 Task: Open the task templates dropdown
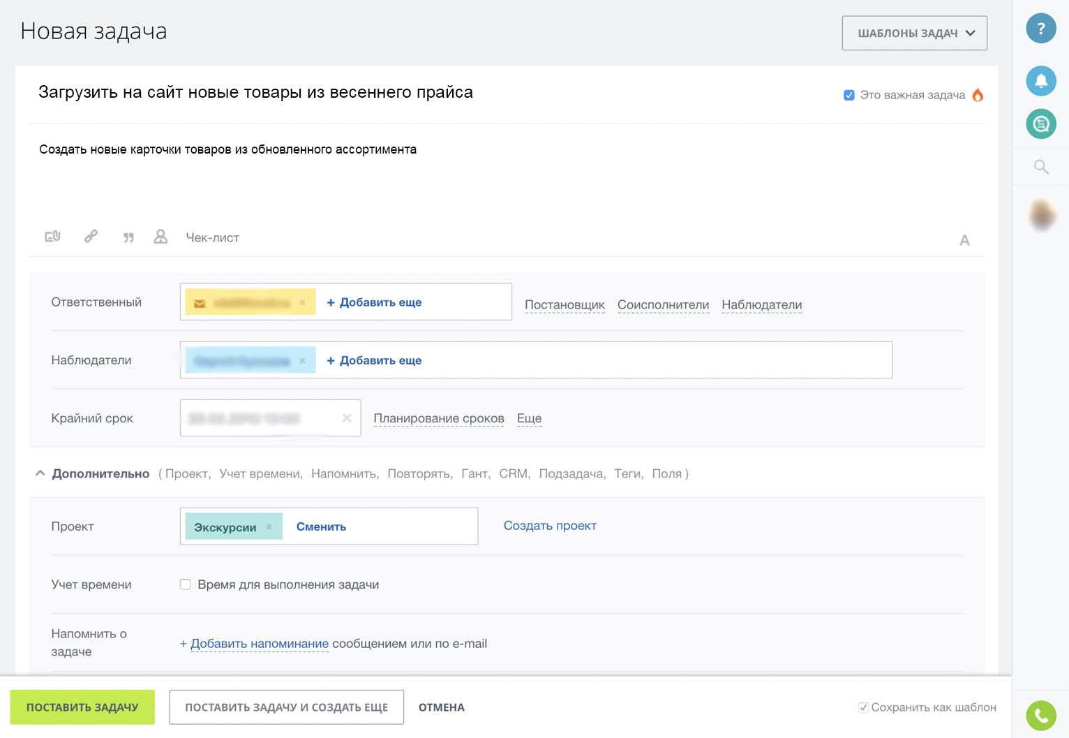point(914,33)
